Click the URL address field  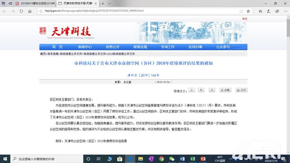(x=140, y=11)
